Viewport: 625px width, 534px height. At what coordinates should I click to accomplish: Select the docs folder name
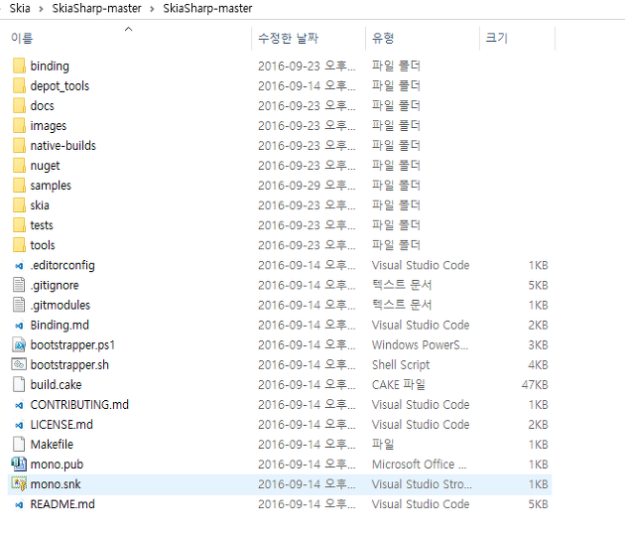43,105
